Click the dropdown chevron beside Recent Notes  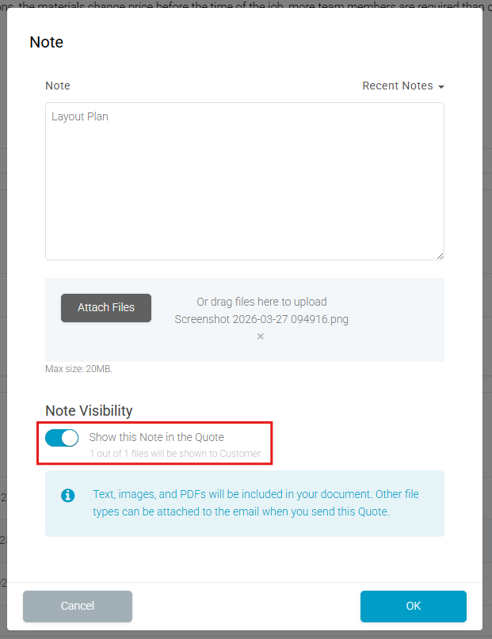tap(441, 86)
